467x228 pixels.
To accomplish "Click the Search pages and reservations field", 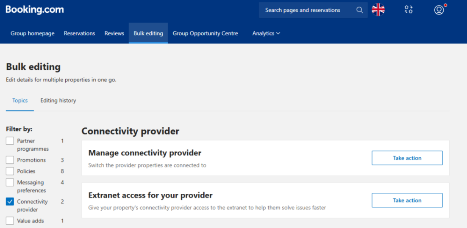I will [313, 10].
